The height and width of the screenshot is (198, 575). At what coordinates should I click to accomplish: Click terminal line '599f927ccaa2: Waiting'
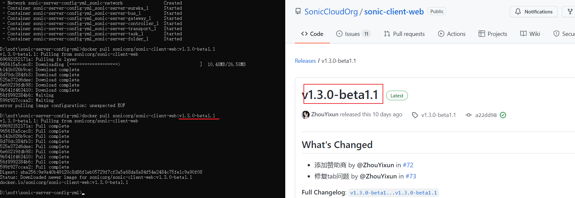[27, 100]
